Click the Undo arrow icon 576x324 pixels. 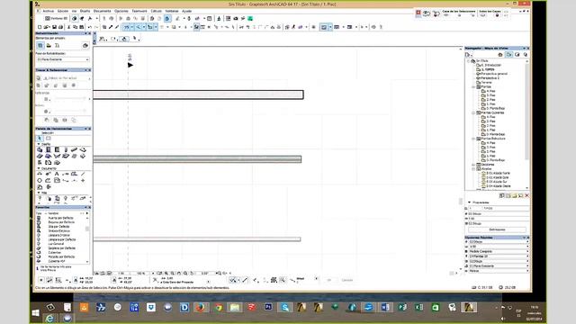90,27
